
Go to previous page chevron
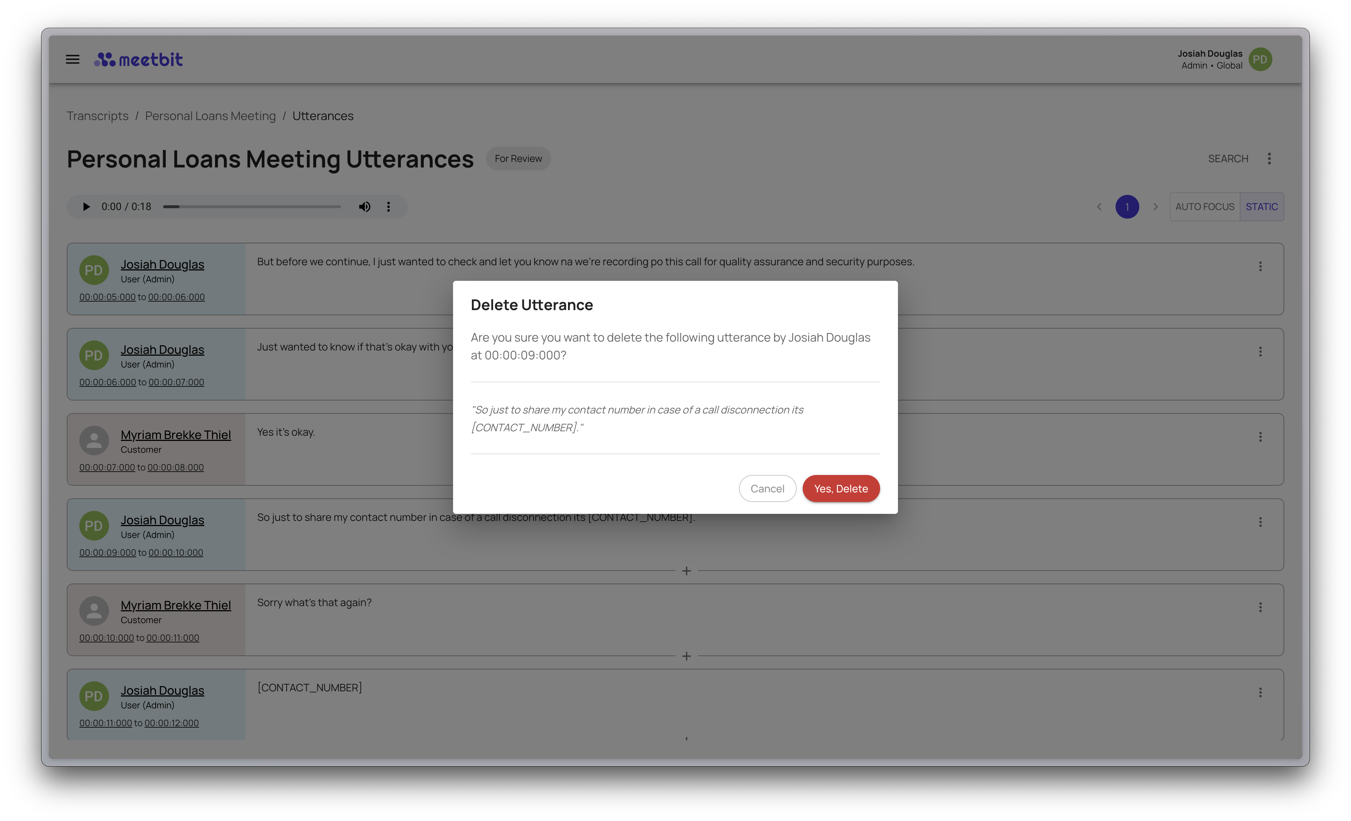pyautogui.click(x=1099, y=207)
